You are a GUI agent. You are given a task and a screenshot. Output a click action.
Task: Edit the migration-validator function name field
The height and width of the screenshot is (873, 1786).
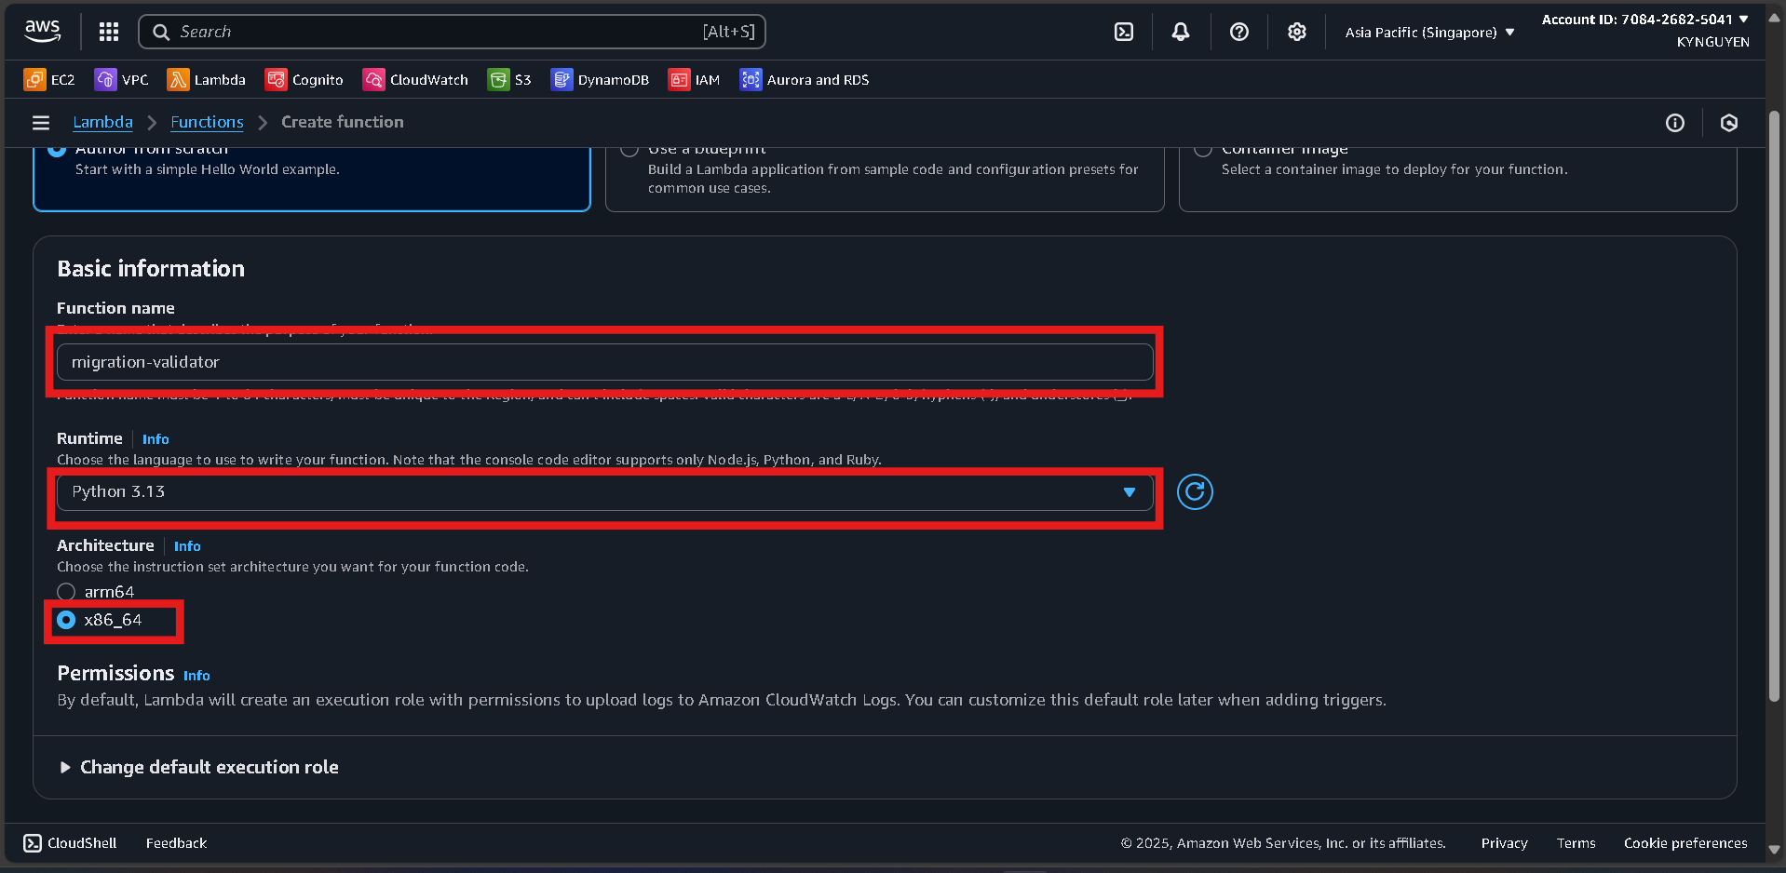(x=603, y=362)
